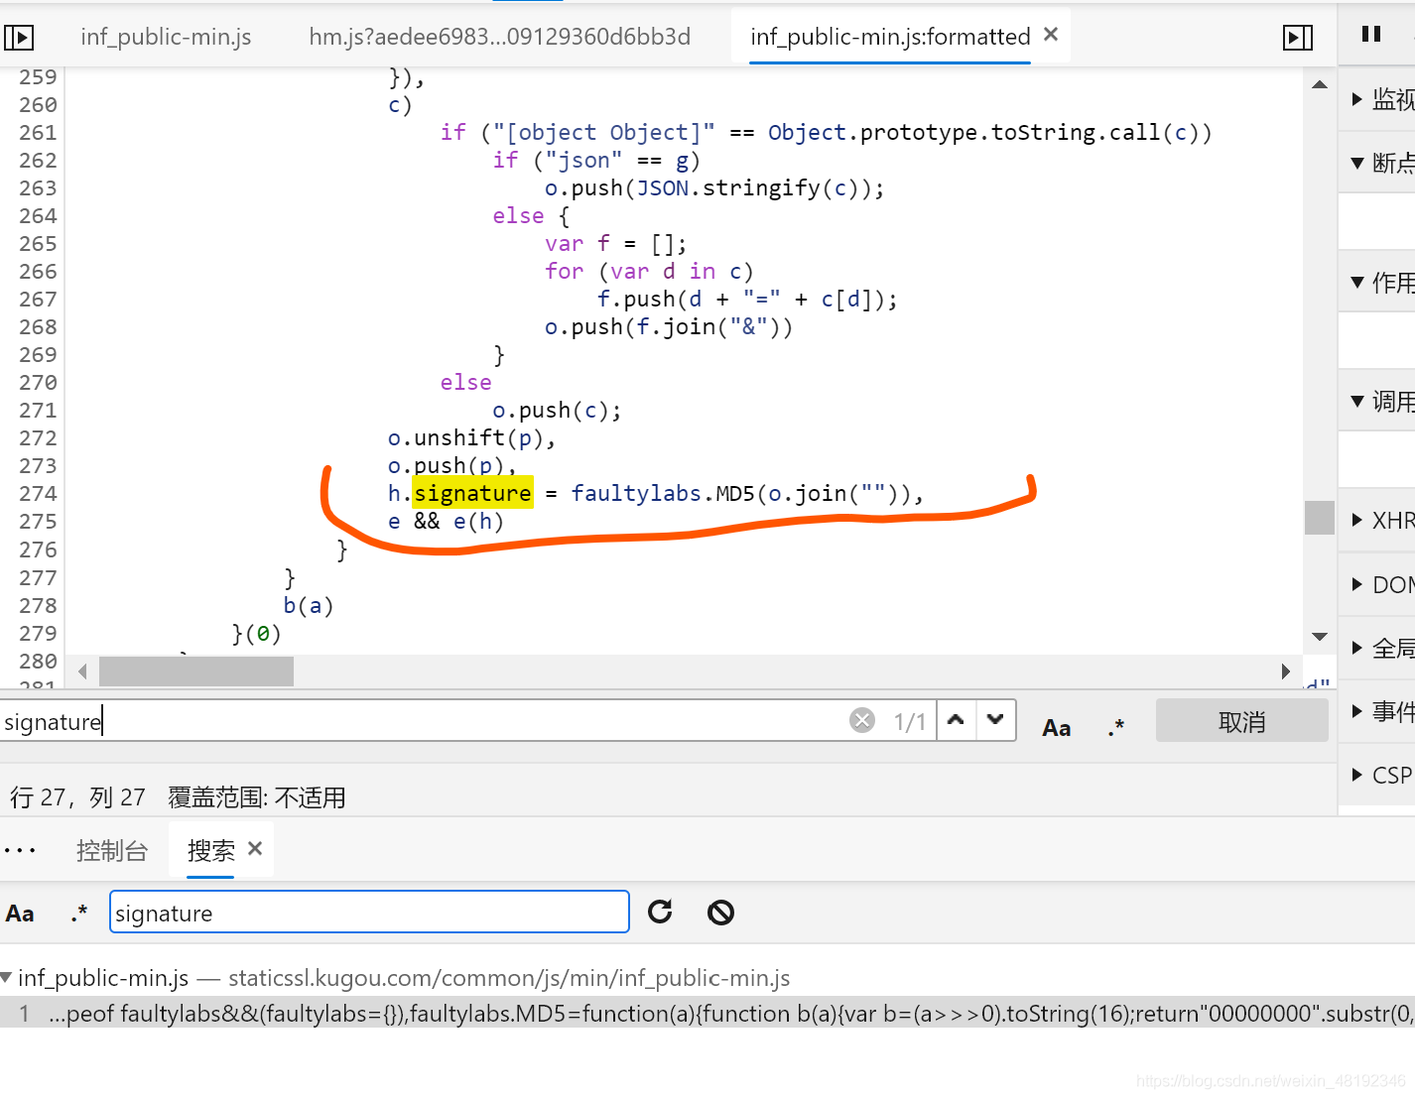Toggle match case in global search
The width and height of the screenshot is (1415, 1099).
tap(20, 914)
